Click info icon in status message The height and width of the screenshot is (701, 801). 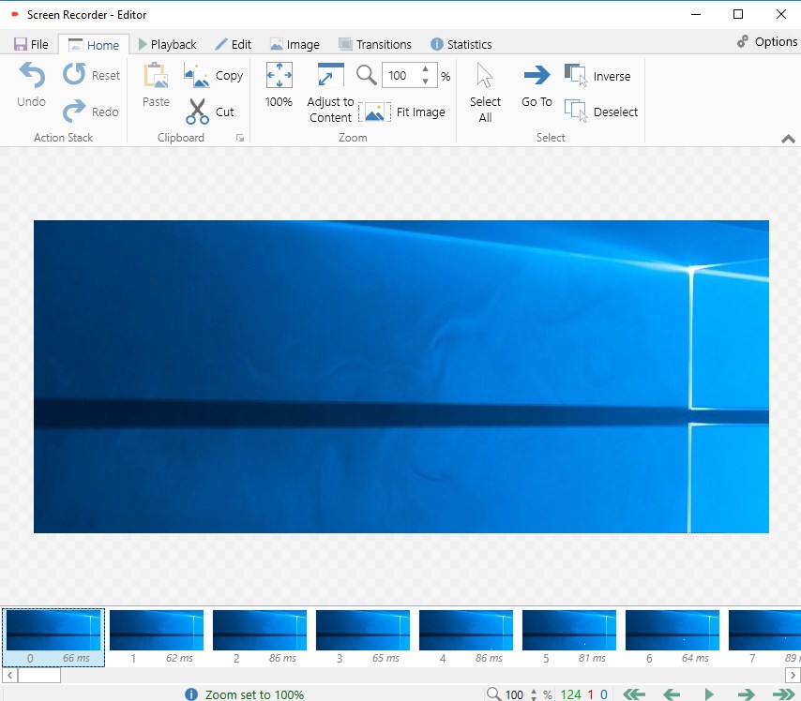point(191,694)
